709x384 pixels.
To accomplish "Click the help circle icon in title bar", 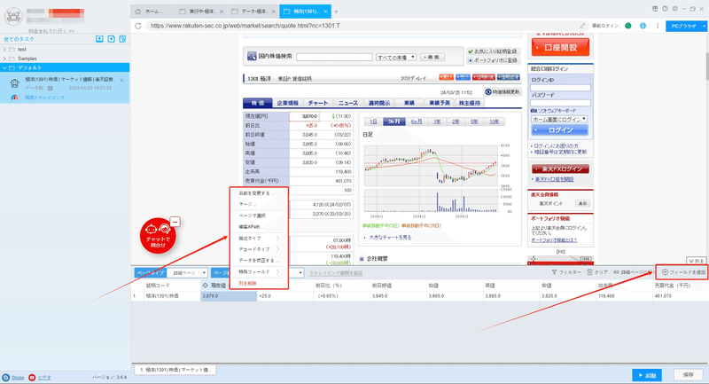I will [x=666, y=9].
